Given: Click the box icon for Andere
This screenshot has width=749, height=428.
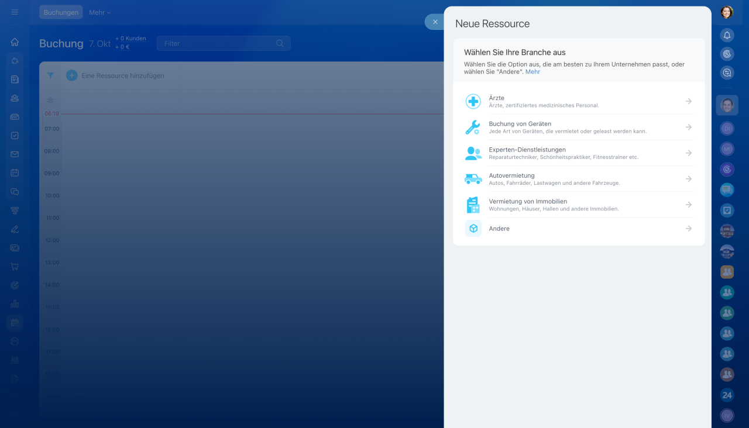Looking at the screenshot, I should pos(473,228).
